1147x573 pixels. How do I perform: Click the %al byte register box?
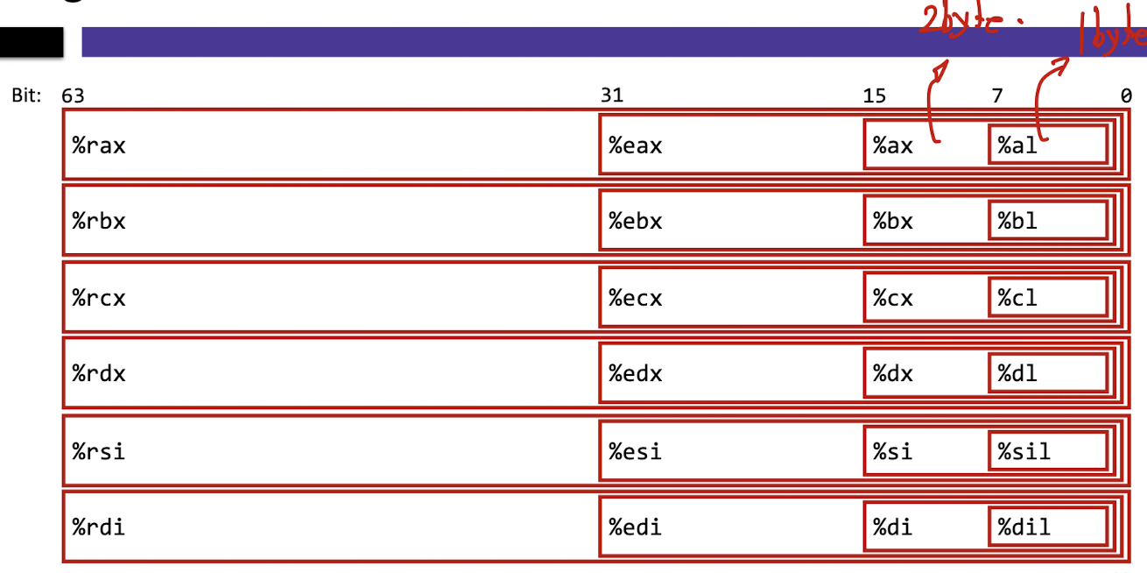coord(1049,145)
